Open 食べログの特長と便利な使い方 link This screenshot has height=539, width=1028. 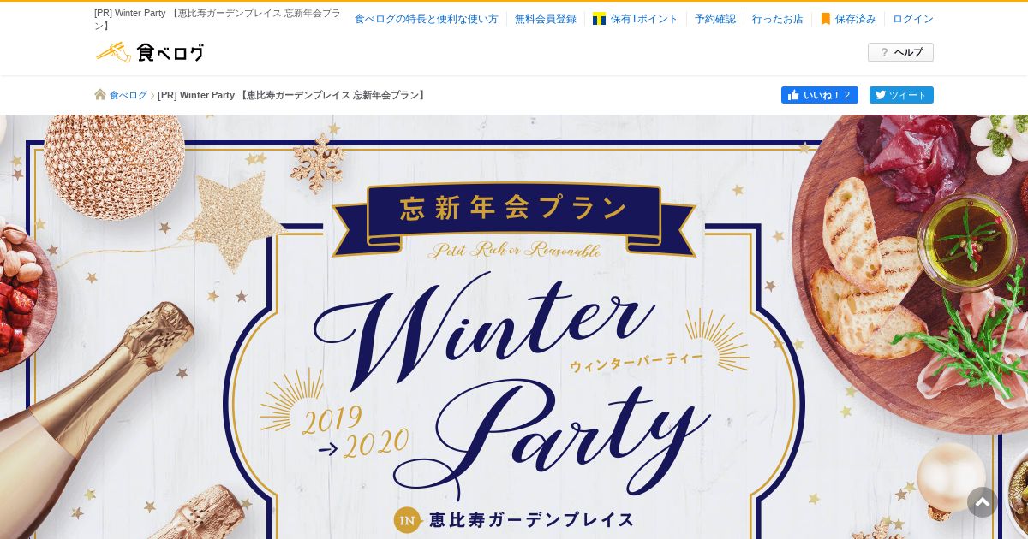coord(426,19)
